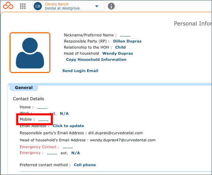Edit the Emergency ext. N/A value

(76, 153)
